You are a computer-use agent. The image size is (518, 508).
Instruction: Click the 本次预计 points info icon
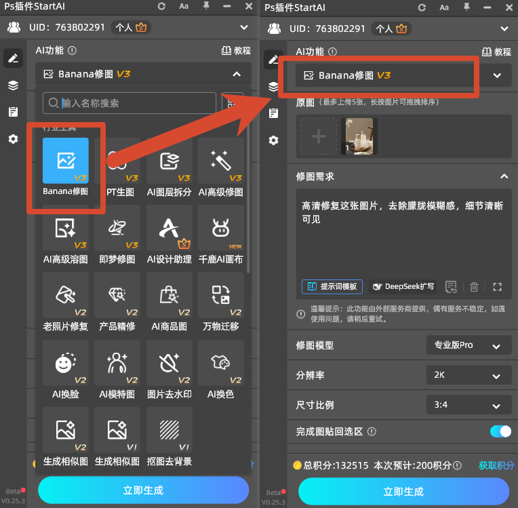[457, 466]
